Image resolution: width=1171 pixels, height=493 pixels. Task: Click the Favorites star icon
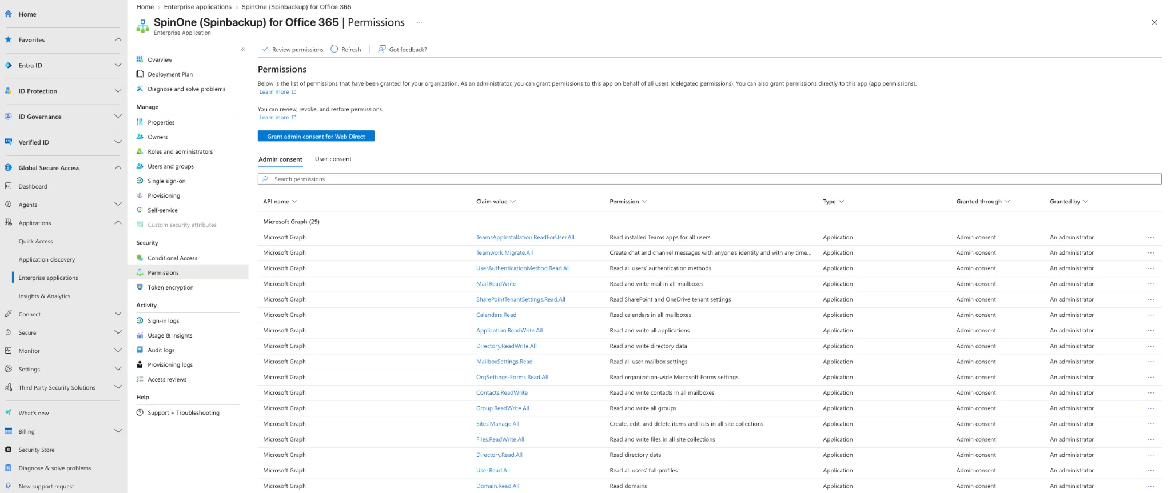(8, 40)
